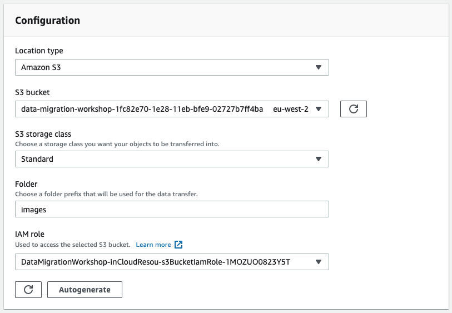Focus the Folder prefix input field

tap(172, 209)
